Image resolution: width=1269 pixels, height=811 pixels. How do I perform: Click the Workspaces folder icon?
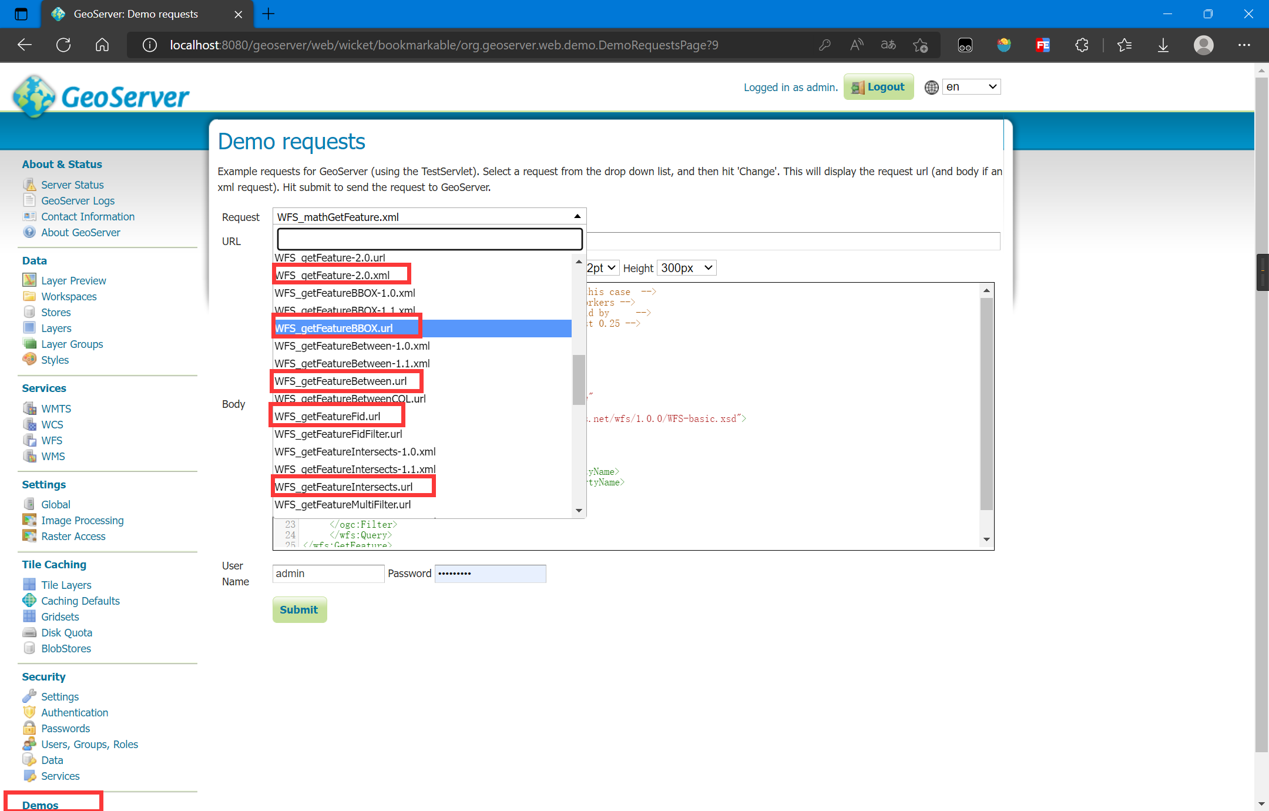click(29, 296)
